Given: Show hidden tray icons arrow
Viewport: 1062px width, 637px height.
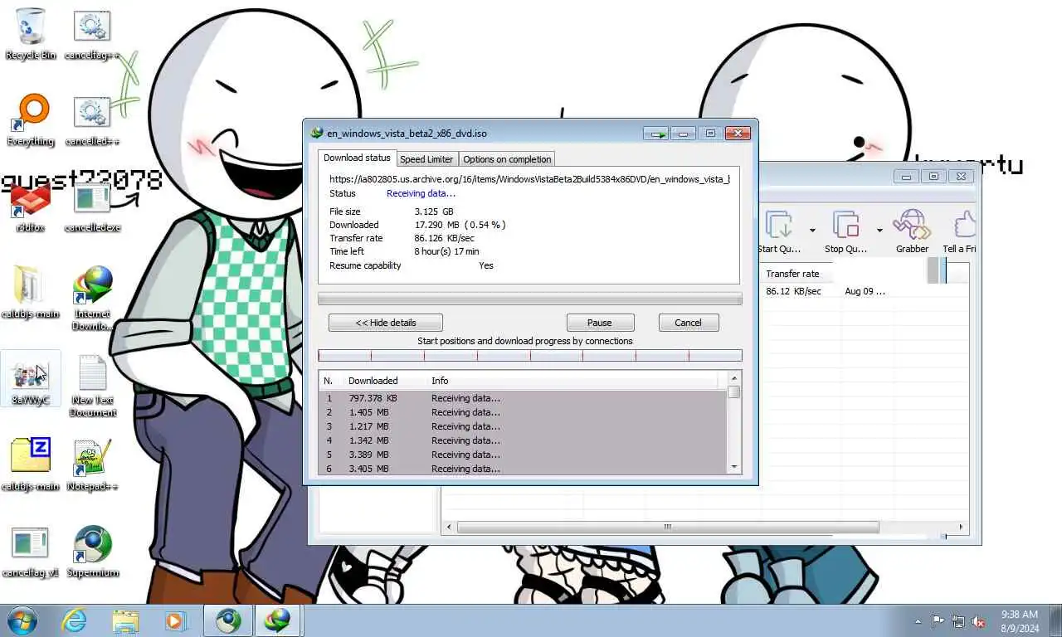Looking at the screenshot, I should 918,621.
